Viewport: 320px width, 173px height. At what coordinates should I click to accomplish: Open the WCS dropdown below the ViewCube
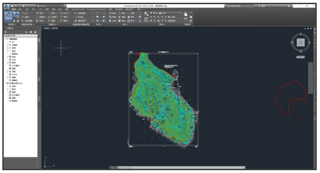tap(300, 57)
